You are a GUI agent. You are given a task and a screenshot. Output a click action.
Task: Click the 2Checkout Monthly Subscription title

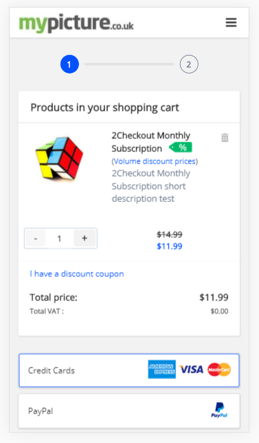pyautogui.click(x=150, y=141)
